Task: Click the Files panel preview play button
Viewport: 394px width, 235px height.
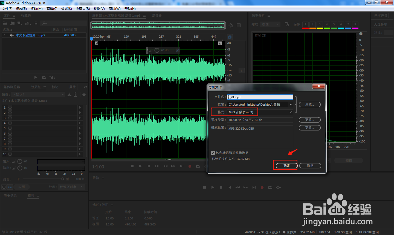Action: (x=36, y=78)
